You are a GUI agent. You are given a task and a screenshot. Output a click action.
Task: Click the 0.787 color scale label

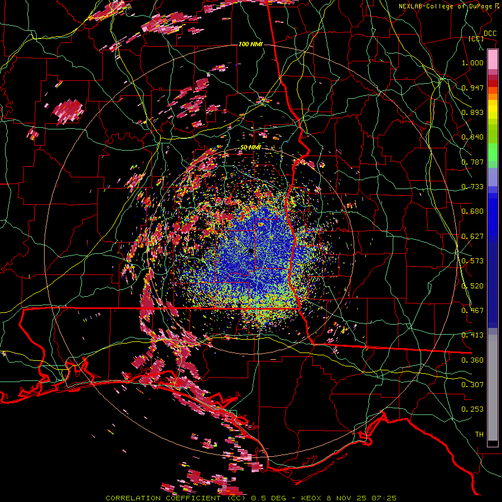(x=472, y=162)
